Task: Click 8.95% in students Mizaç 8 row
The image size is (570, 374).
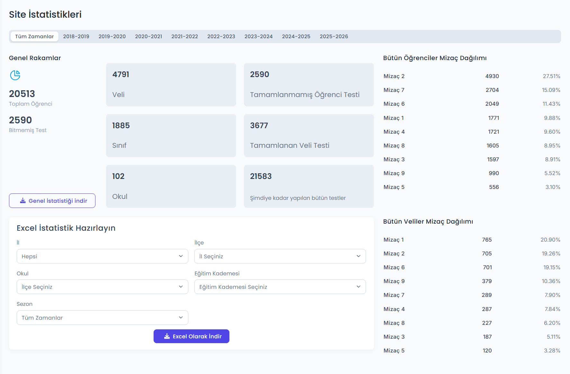Action: pyautogui.click(x=552, y=146)
